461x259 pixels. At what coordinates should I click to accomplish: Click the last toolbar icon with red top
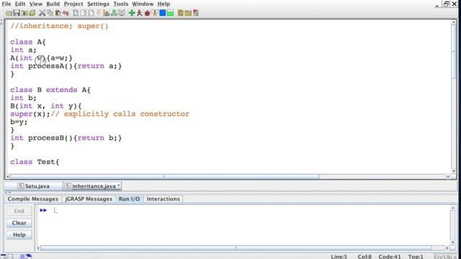196,13
